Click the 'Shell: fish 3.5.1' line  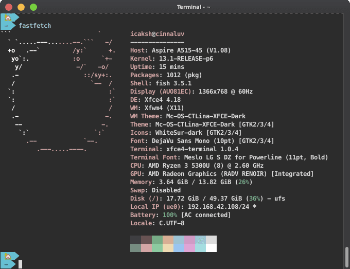point(161,83)
